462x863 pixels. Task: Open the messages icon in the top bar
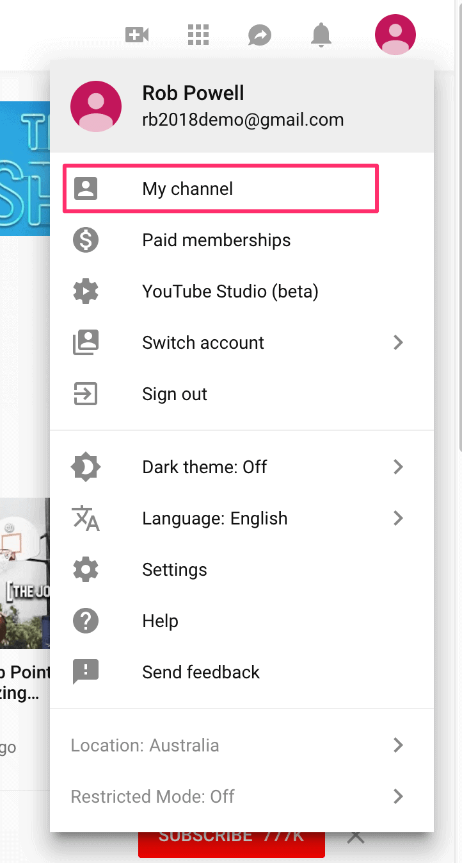point(259,35)
